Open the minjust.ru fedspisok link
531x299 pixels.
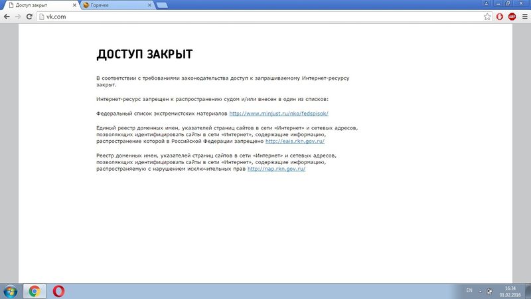coord(279,114)
